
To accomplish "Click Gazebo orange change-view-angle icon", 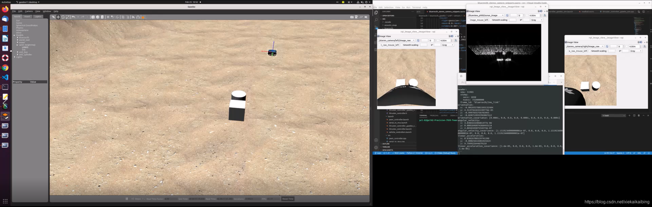I will pos(143,17).
